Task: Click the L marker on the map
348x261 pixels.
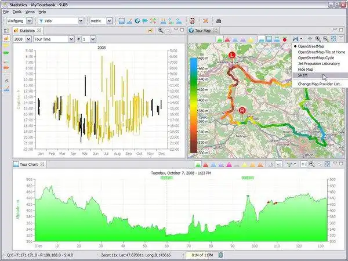Action: click(x=232, y=55)
